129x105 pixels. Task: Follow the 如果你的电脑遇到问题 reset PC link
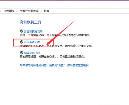tap(54, 65)
